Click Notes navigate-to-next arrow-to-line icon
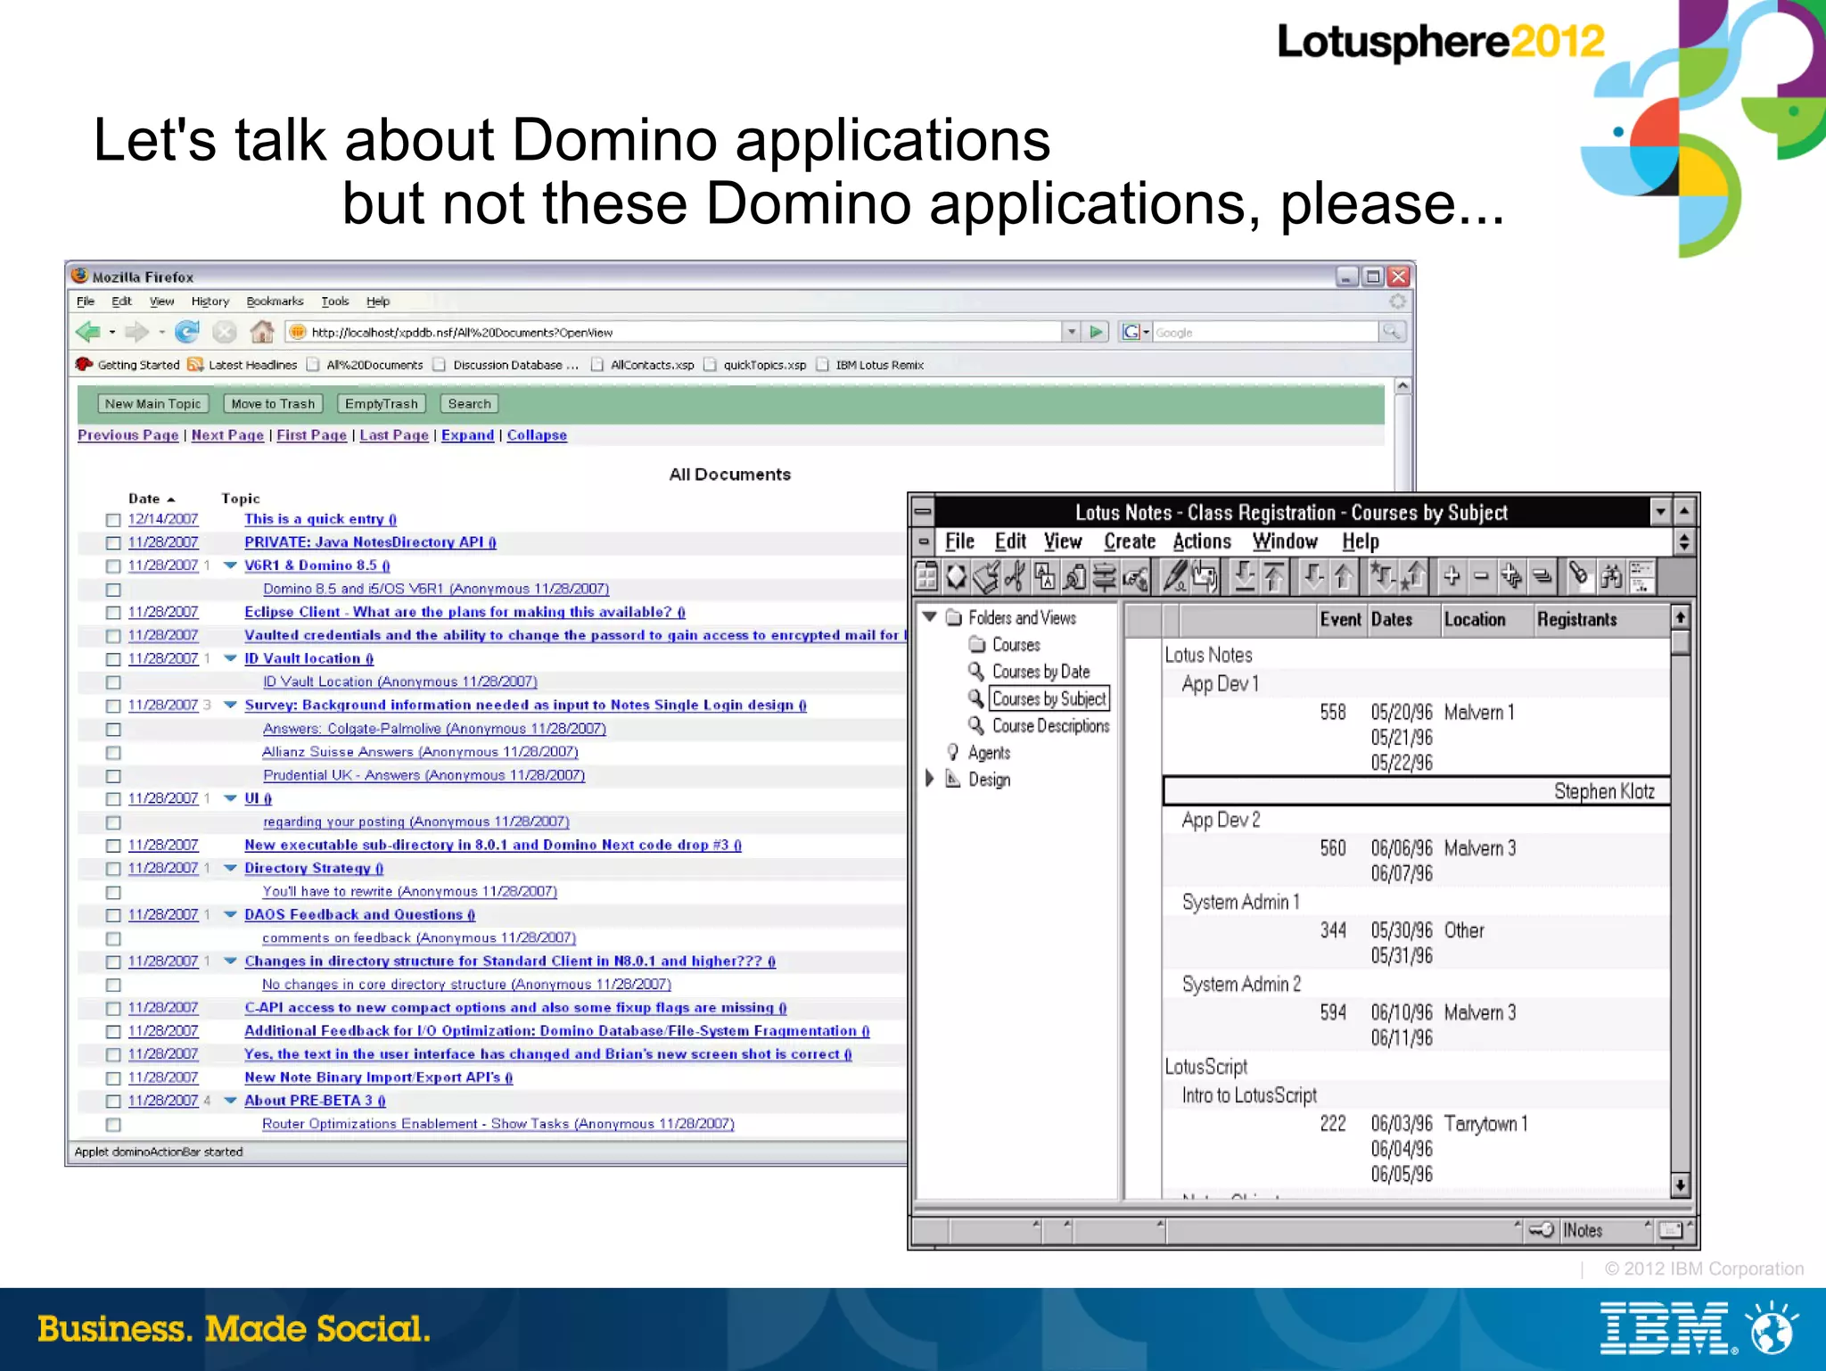Image resolution: width=1826 pixels, height=1371 pixels. click(x=1245, y=577)
